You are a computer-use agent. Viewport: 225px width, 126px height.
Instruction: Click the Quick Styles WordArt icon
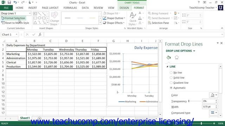pos(133,15)
